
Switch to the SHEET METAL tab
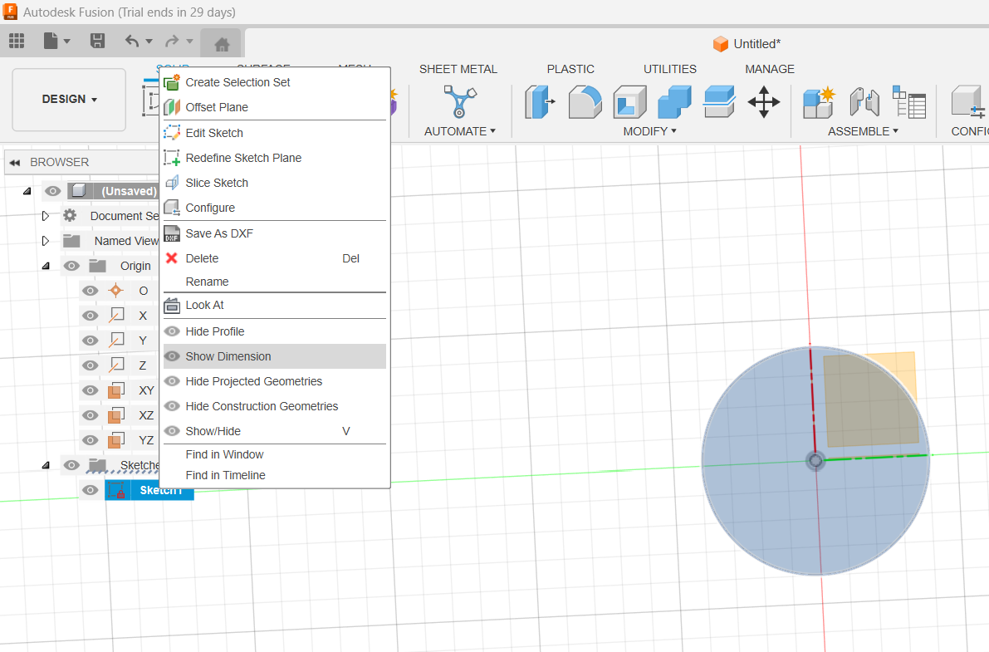[x=458, y=70]
